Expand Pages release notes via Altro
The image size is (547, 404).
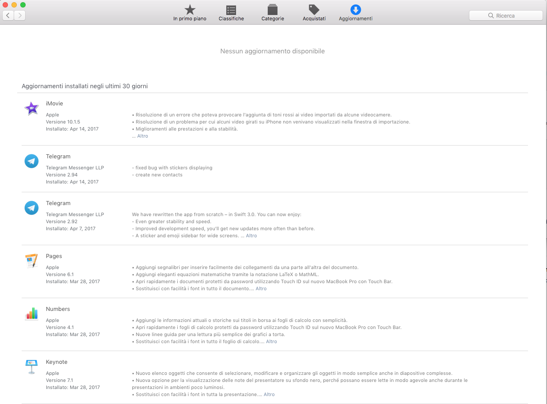point(261,289)
